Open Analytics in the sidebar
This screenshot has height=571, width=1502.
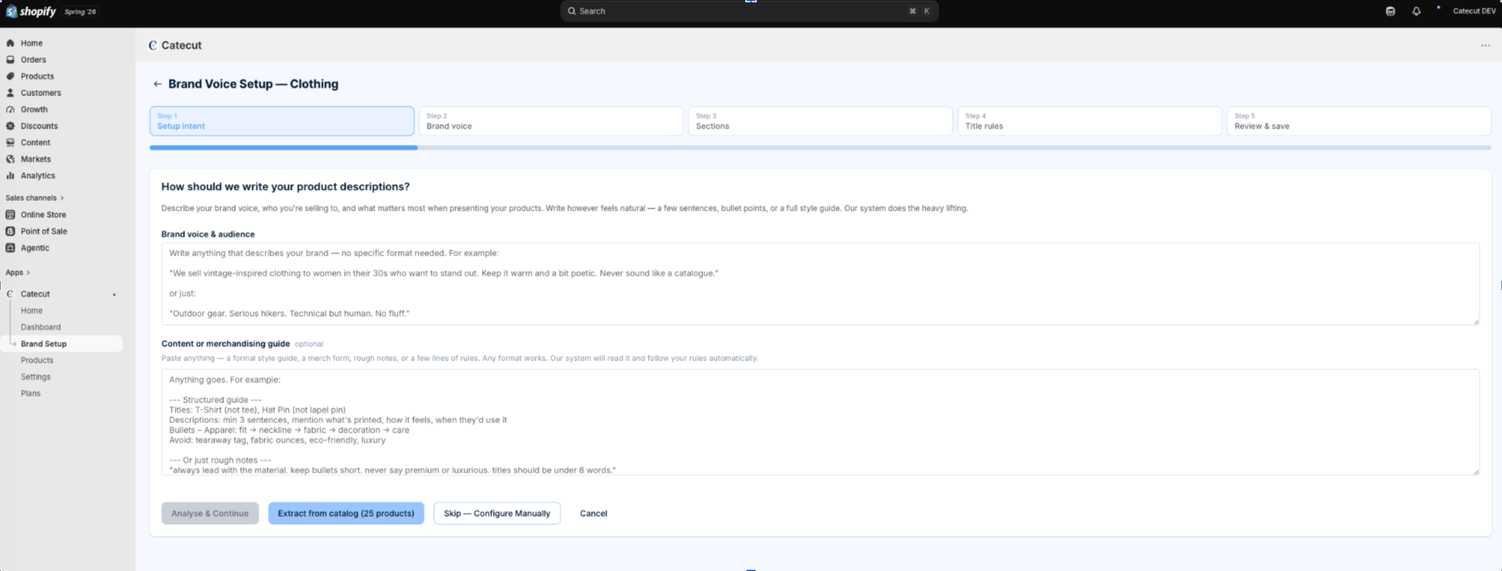click(x=38, y=176)
